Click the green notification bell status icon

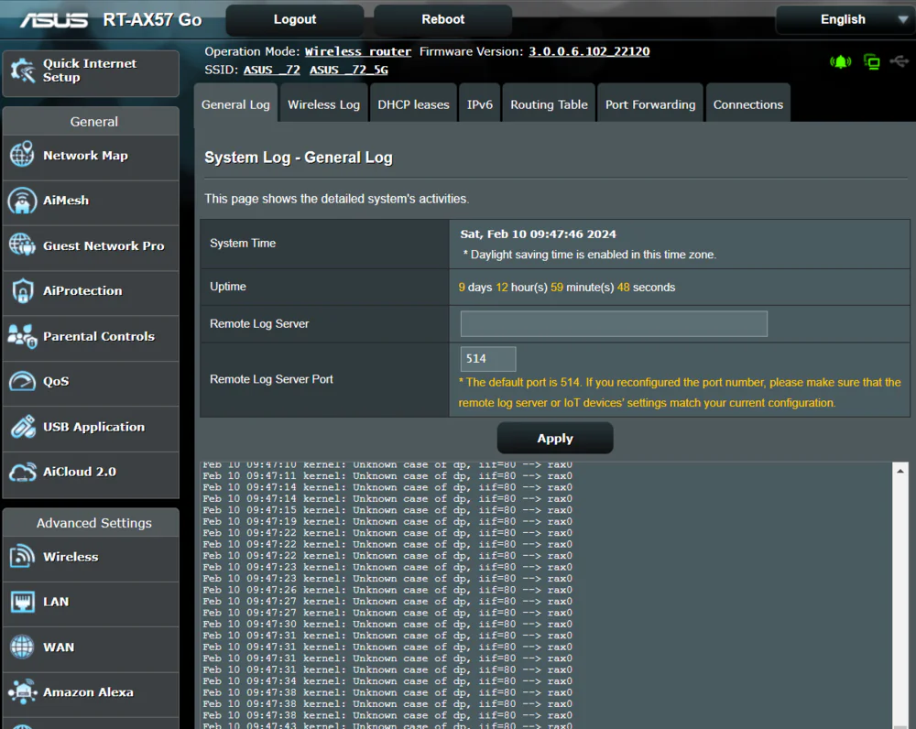(x=840, y=61)
